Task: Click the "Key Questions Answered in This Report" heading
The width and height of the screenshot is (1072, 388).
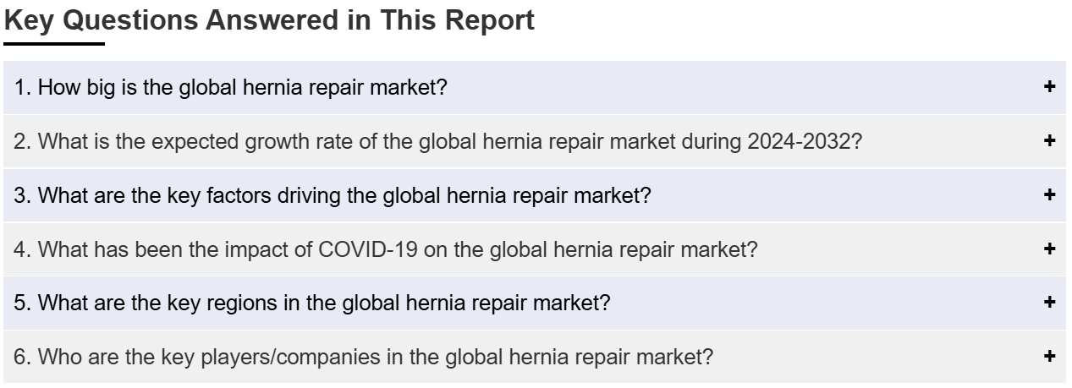Action: [x=270, y=20]
